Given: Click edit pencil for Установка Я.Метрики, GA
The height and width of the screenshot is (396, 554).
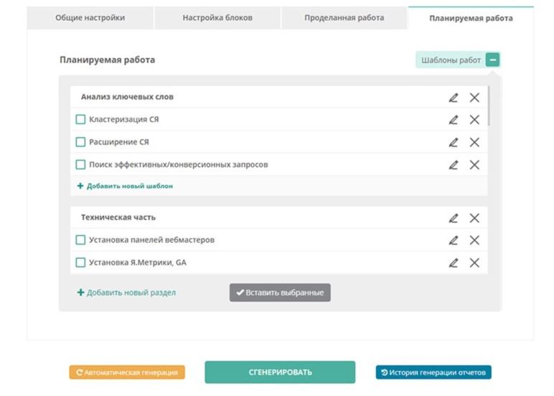Looking at the screenshot, I should click(454, 263).
